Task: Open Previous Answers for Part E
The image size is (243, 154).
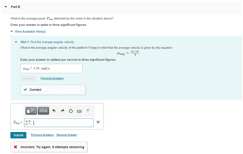Action: [x=42, y=135]
